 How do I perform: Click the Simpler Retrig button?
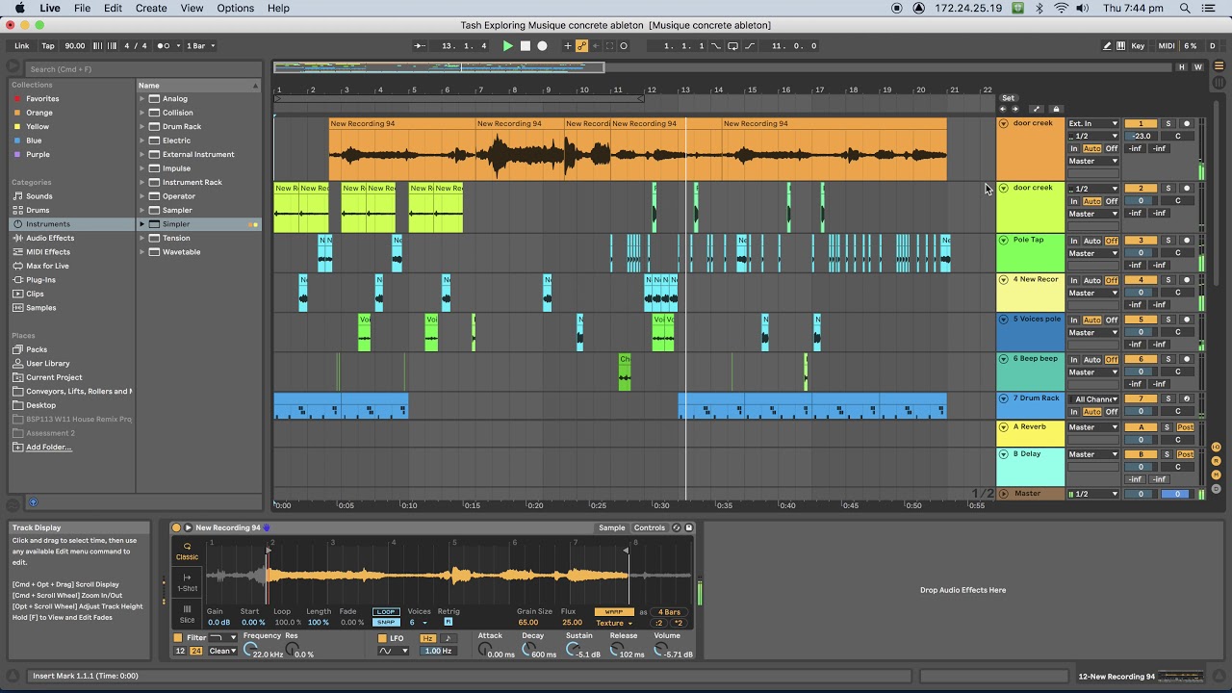448,622
